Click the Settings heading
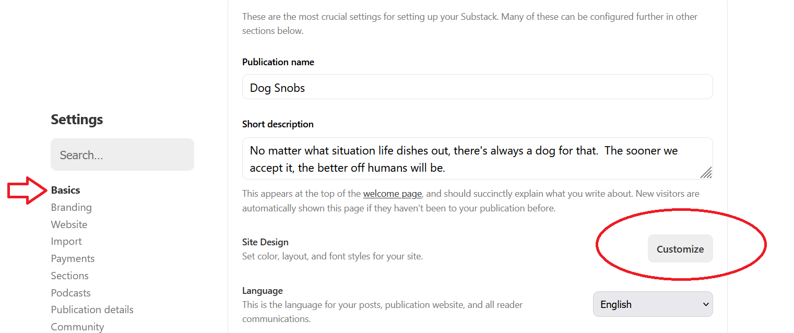 tap(77, 120)
